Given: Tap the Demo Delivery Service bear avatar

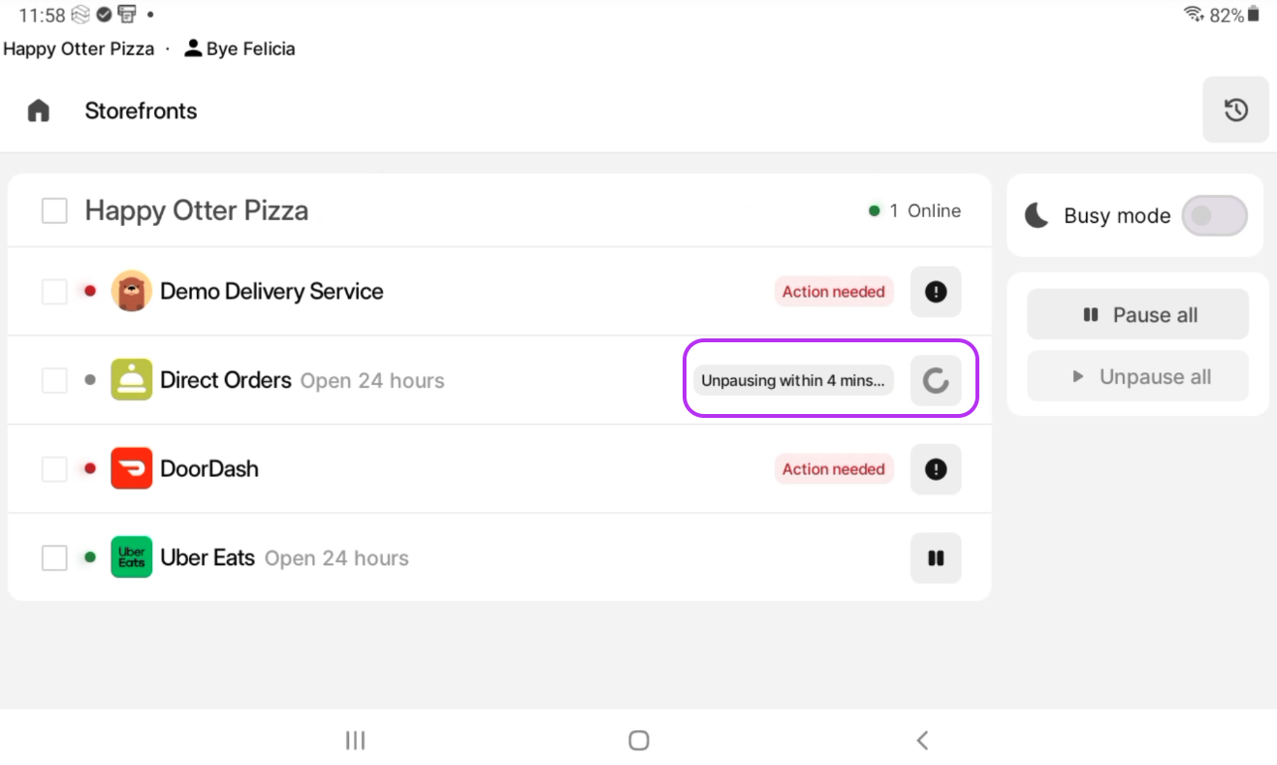Looking at the screenshot, I should 131,291.
